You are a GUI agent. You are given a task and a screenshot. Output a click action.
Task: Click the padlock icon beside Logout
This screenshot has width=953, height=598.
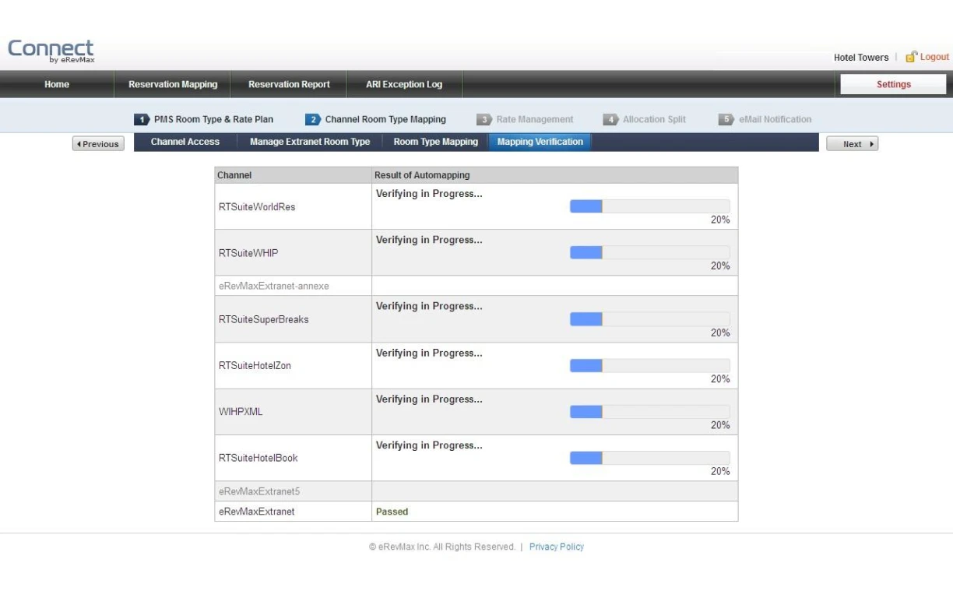(909, 57)
